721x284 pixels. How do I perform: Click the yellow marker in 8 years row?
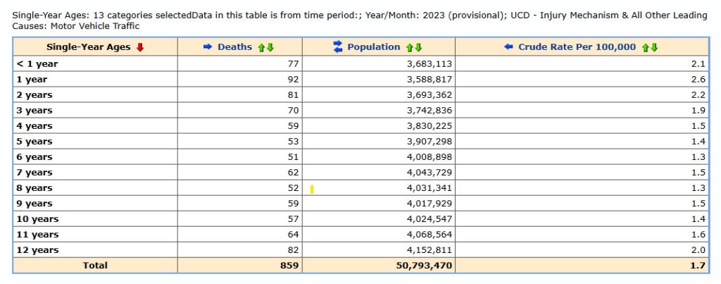click(312, 189)
